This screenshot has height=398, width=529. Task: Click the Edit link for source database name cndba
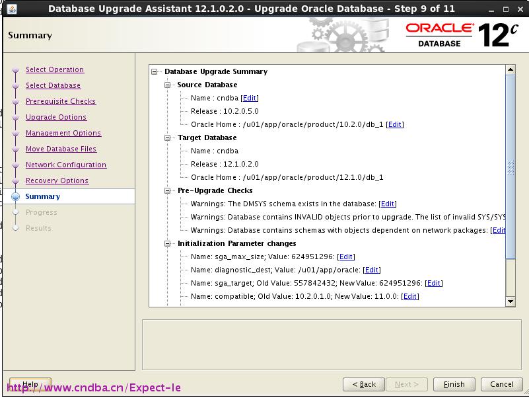tap(250, 98)
